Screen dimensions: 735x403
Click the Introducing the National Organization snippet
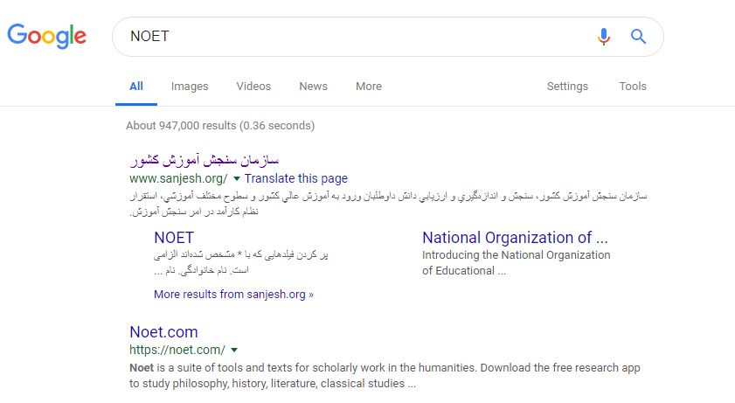pos(517,263)
